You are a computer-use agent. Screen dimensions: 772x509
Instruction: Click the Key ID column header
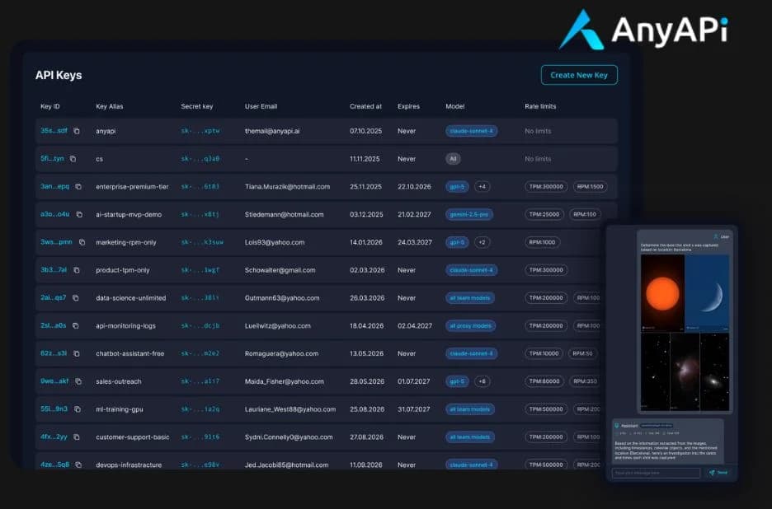coord(49,106)
